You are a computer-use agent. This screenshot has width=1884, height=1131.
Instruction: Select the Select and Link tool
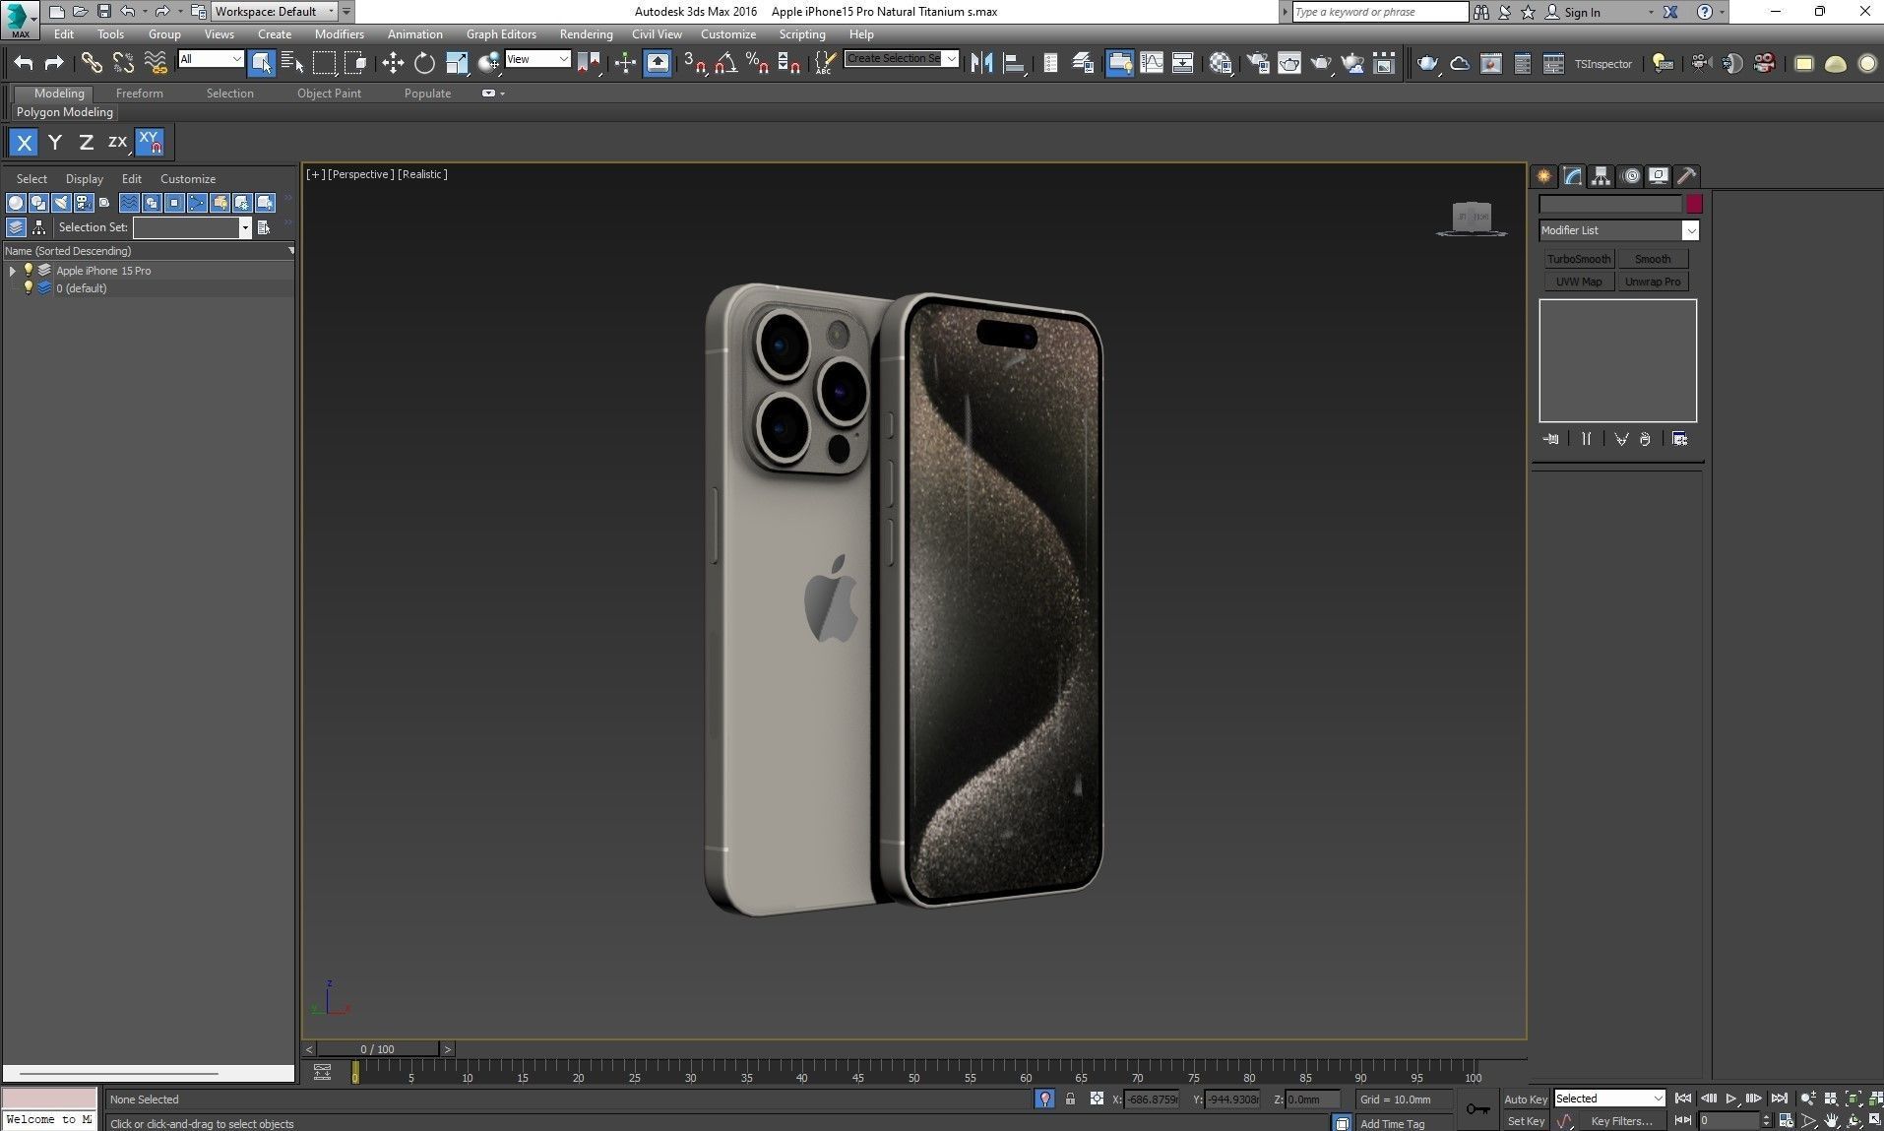pyautogui.click(x=91, y=63)
